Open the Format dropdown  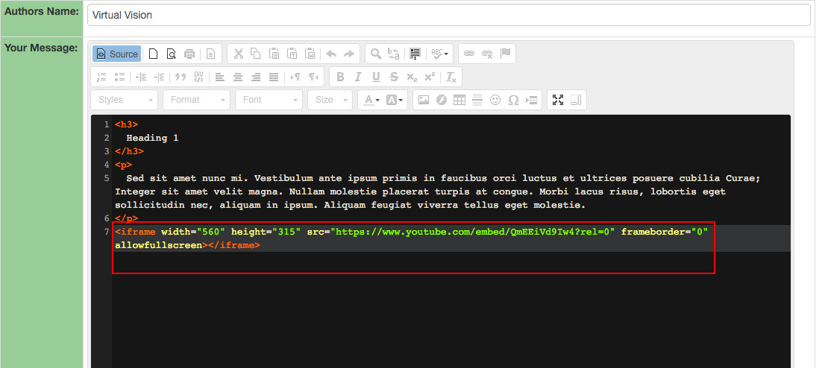tap(196, 100)
